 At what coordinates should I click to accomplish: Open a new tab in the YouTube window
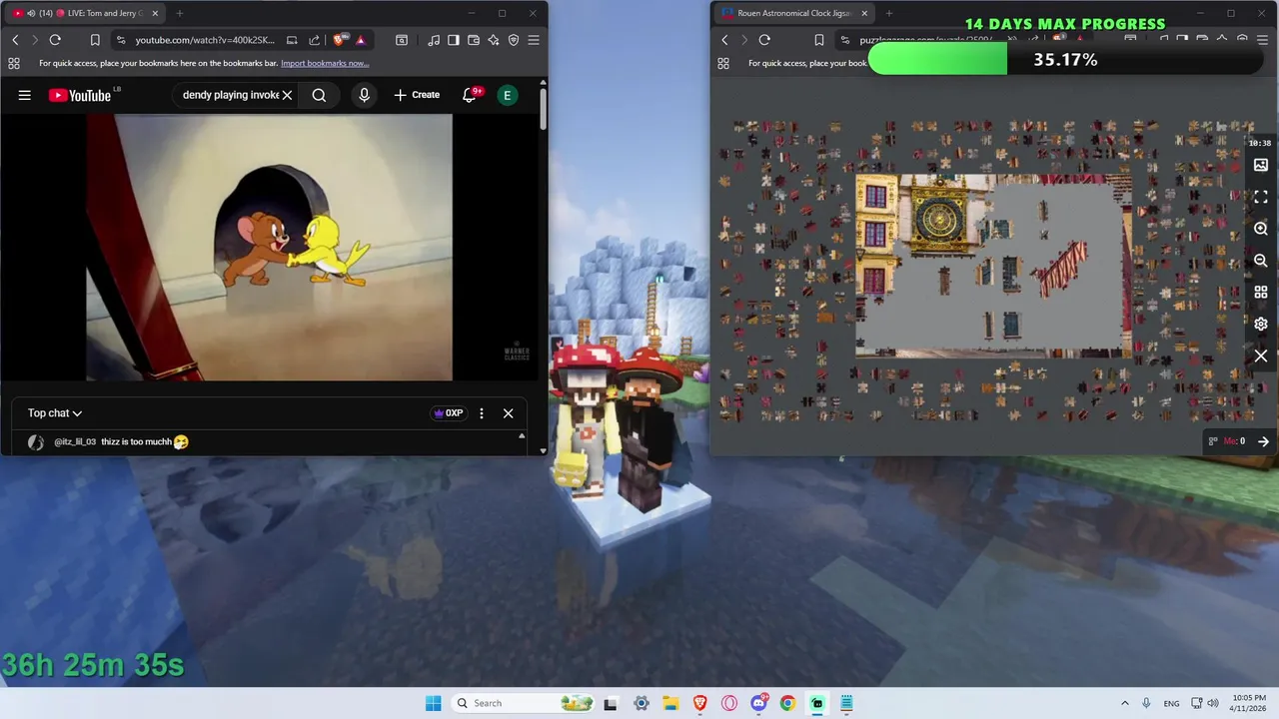(x=180, y=13)
